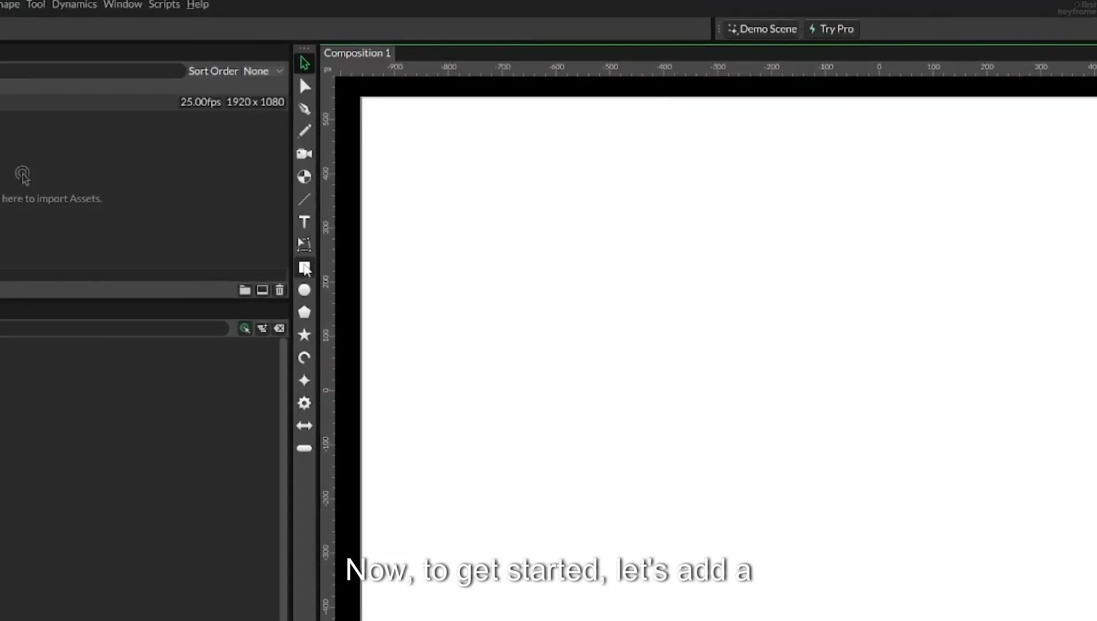Select the double Arrow shape tool
The height and width of the screenshot is (621, 1097).
pos(304,426)
